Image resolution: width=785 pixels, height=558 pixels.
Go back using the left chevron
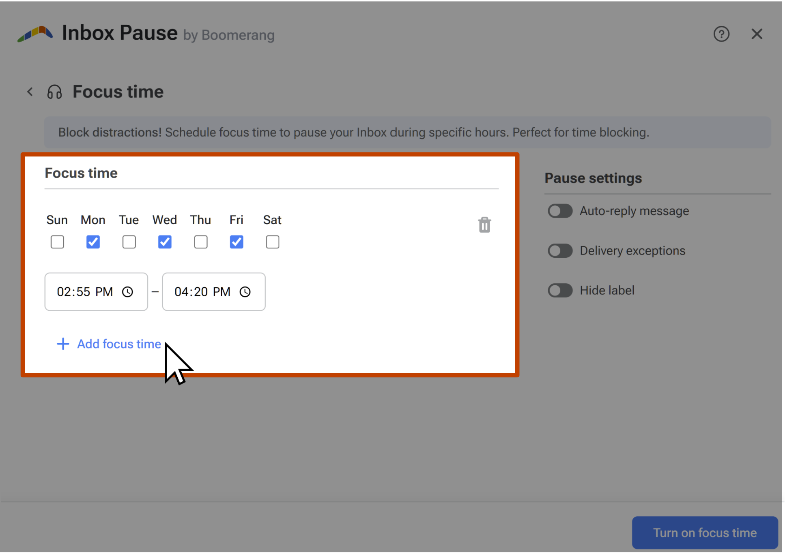pos(30,92)
